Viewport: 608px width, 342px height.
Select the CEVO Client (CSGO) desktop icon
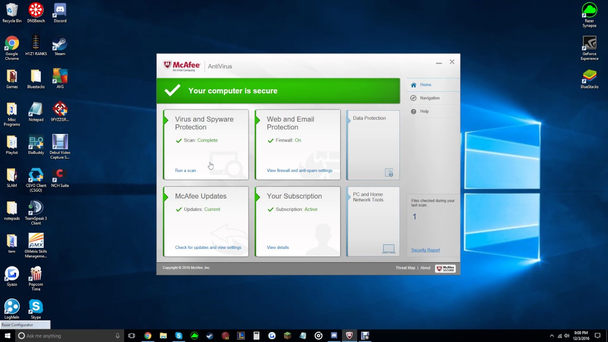pos(36,180)
